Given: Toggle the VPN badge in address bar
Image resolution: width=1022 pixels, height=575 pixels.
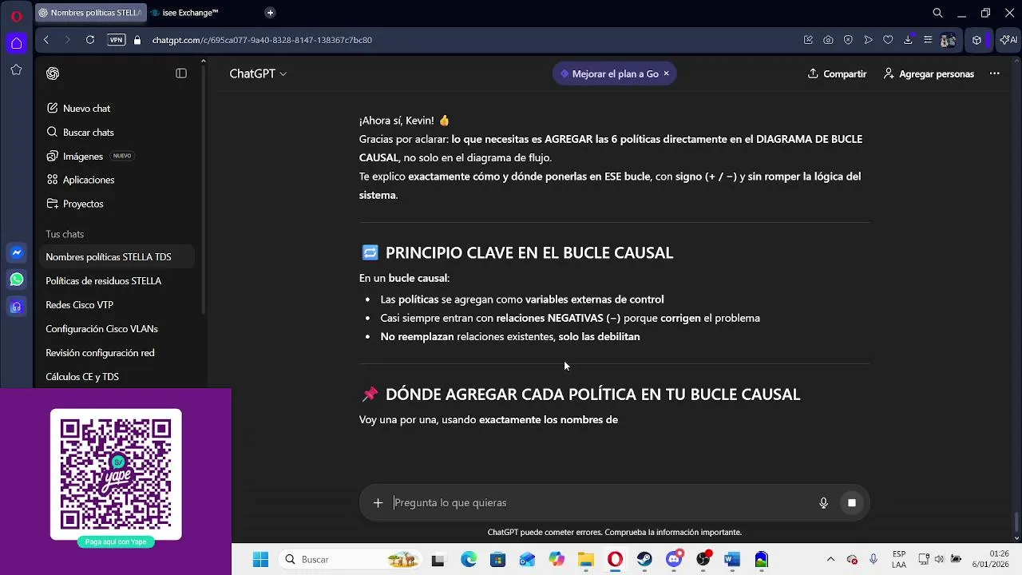Looking at the screenshot, I should pyautogui.click(x=117, y=40).
